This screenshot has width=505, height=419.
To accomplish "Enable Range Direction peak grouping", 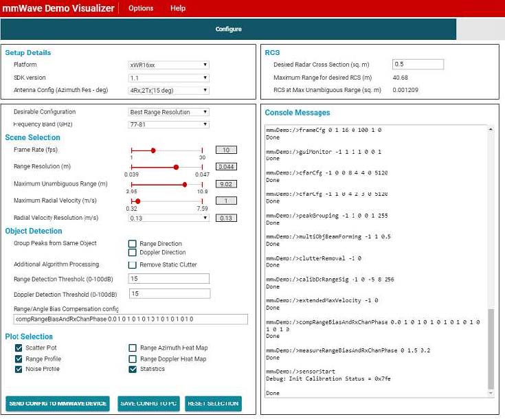I will [x=133, y=244].
